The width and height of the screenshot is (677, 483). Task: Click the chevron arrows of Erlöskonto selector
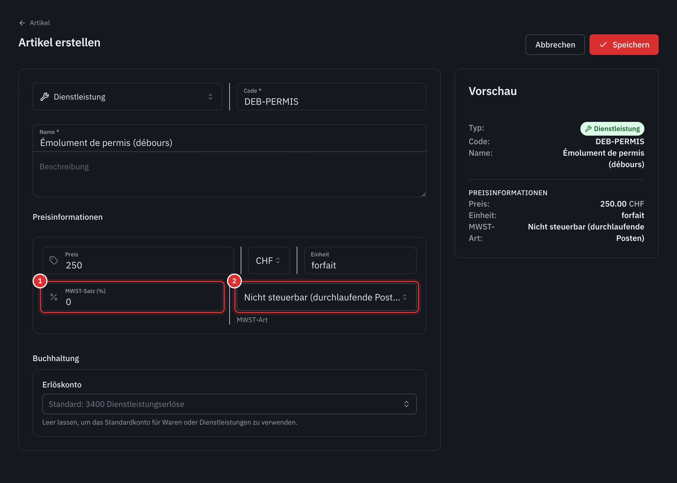(x=406, y=404)
